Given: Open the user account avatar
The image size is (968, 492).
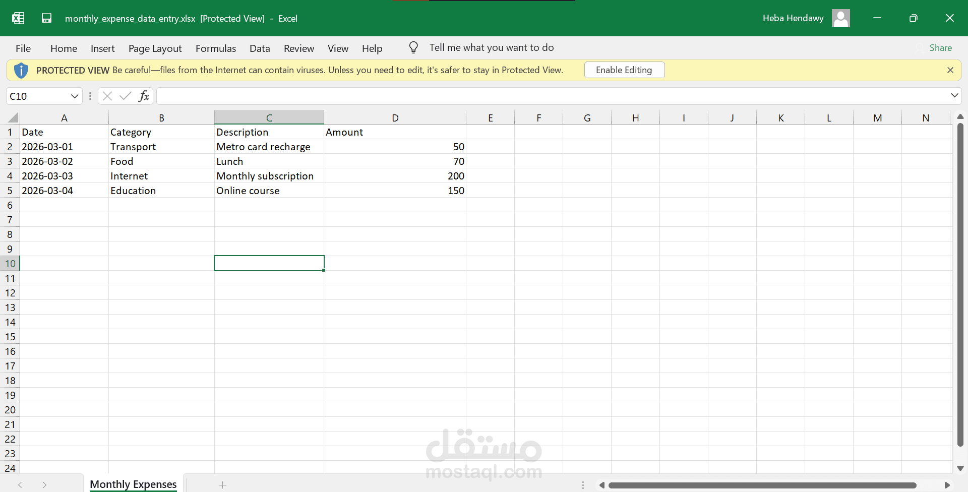Looking at the screenshot, I should [840, 18].
